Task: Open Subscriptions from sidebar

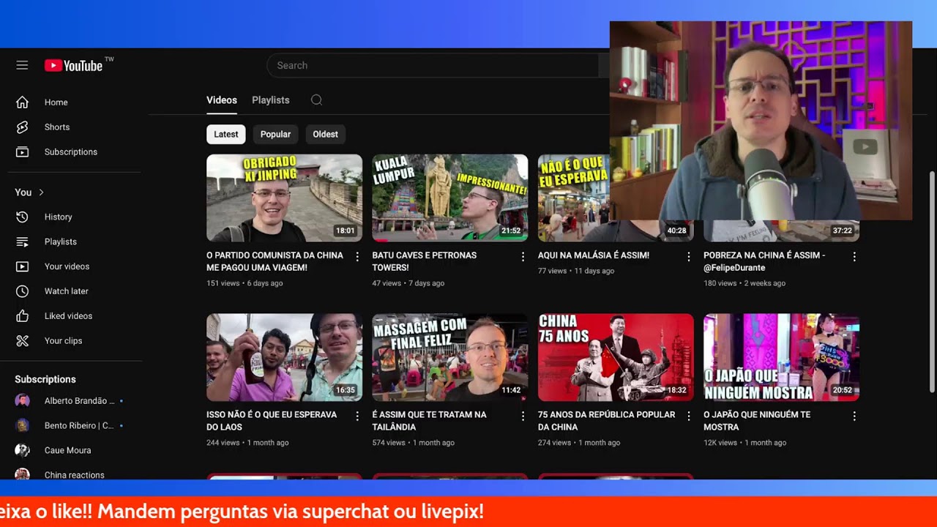Action: [71, 152]
